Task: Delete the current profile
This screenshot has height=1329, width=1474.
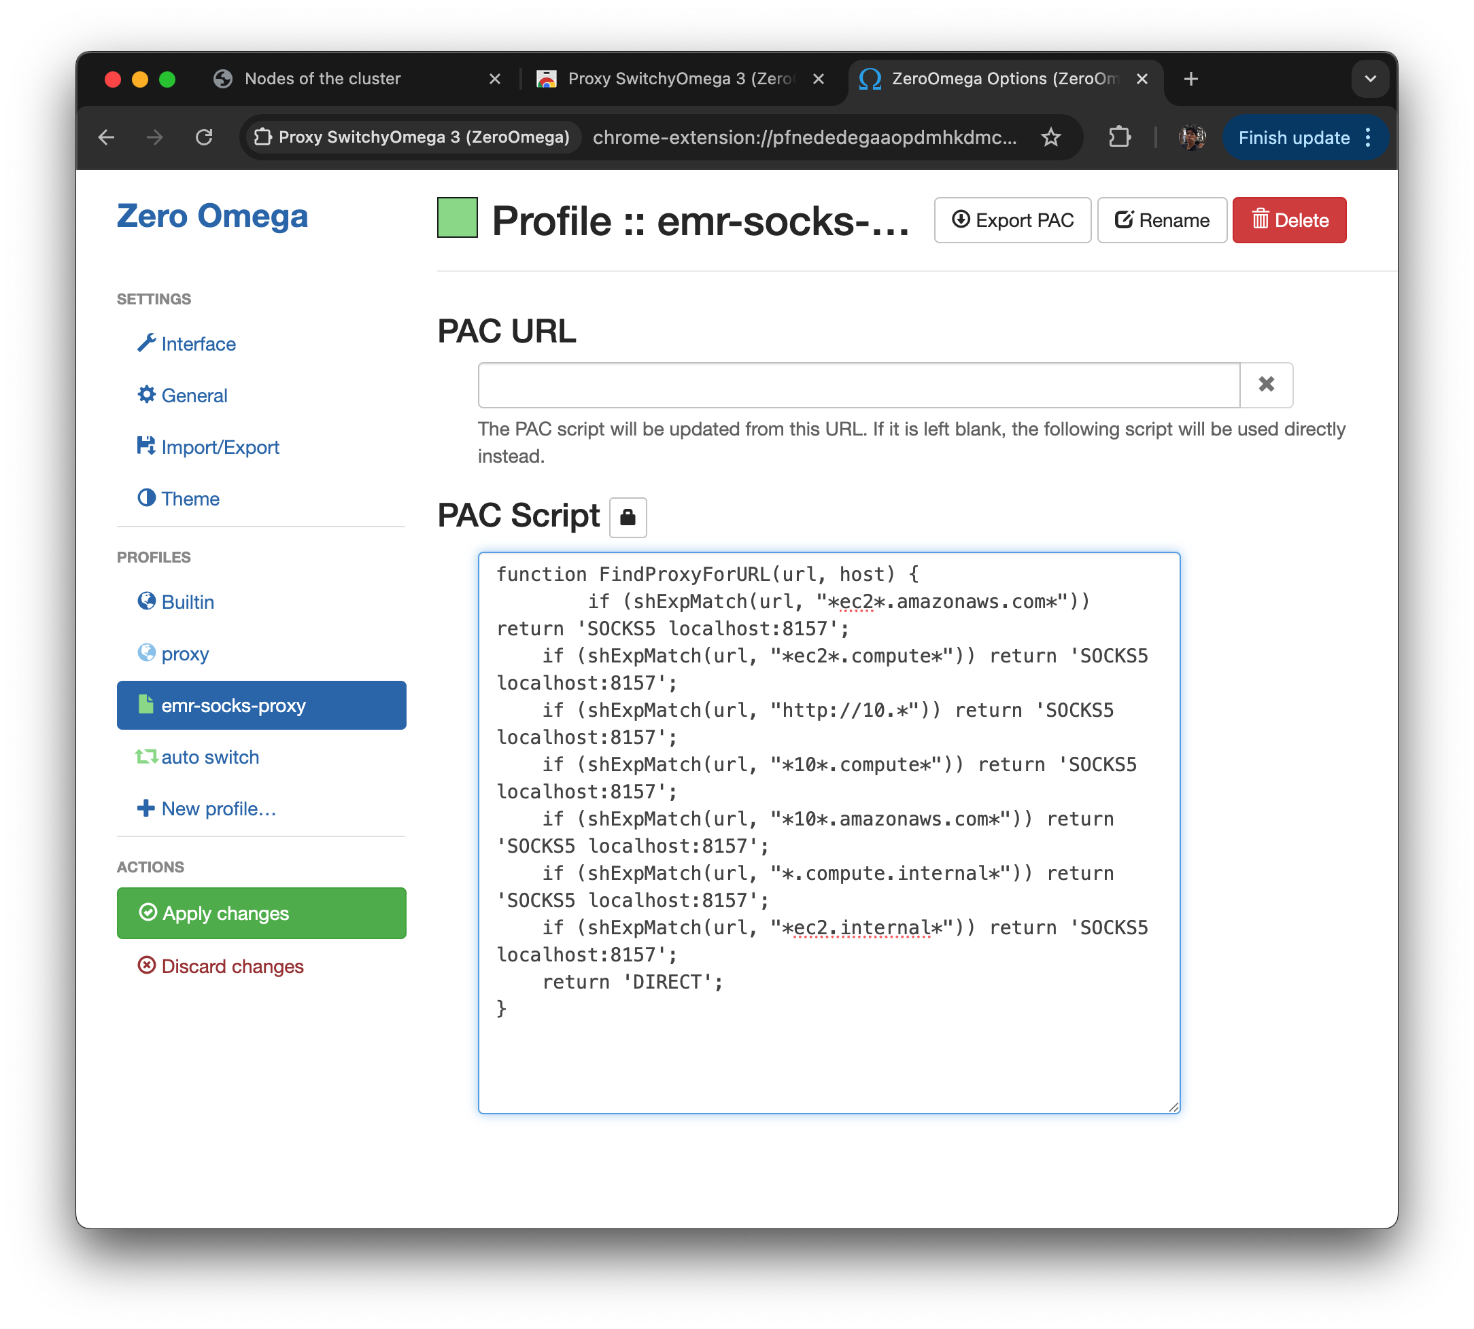Action: coord(1289,221)
